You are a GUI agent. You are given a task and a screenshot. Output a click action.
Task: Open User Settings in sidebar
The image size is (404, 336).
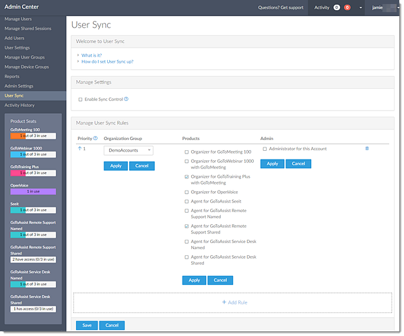[17, 47]
